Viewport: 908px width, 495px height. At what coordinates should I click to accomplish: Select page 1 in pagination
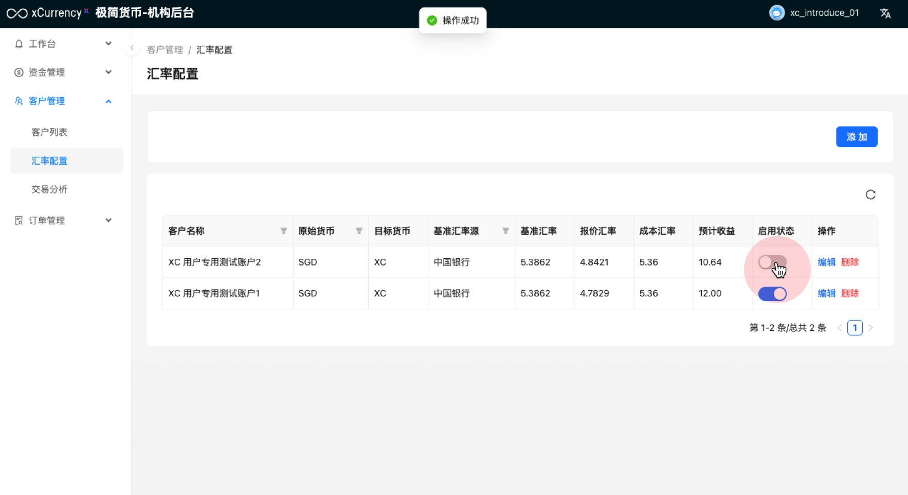coord(855,328)
